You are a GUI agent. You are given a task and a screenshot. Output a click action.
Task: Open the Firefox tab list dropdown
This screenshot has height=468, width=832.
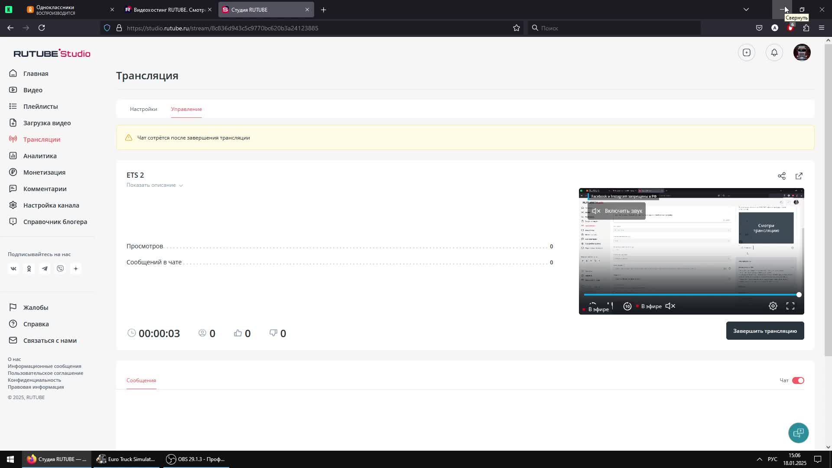(x=746, y=10)
